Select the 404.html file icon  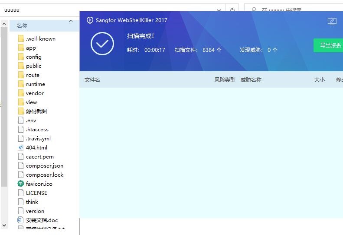pyautogui.click(x=21, y=147)
